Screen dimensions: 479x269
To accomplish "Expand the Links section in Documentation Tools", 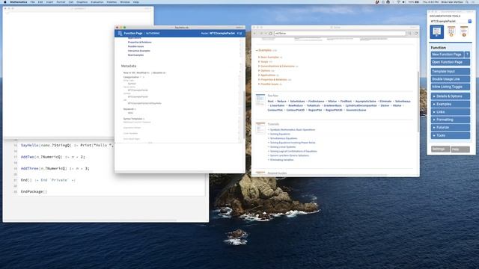I will pyautogui.click(x=451, y=112).
